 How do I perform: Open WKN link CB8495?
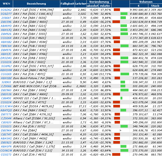pyautogui.click(x=6, y=98)
